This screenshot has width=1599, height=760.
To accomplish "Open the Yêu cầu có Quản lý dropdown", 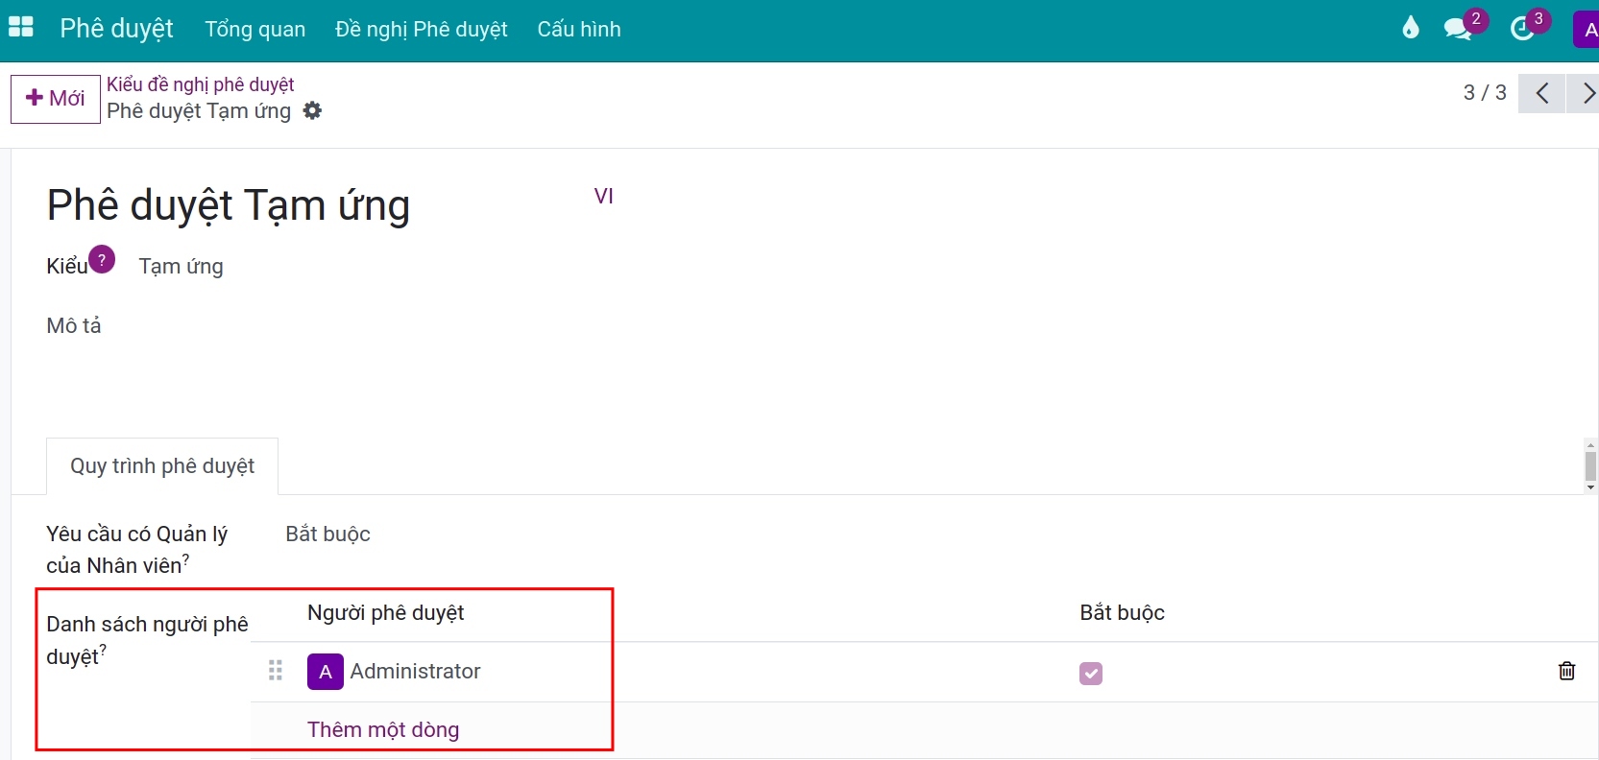I will (327, 534).
